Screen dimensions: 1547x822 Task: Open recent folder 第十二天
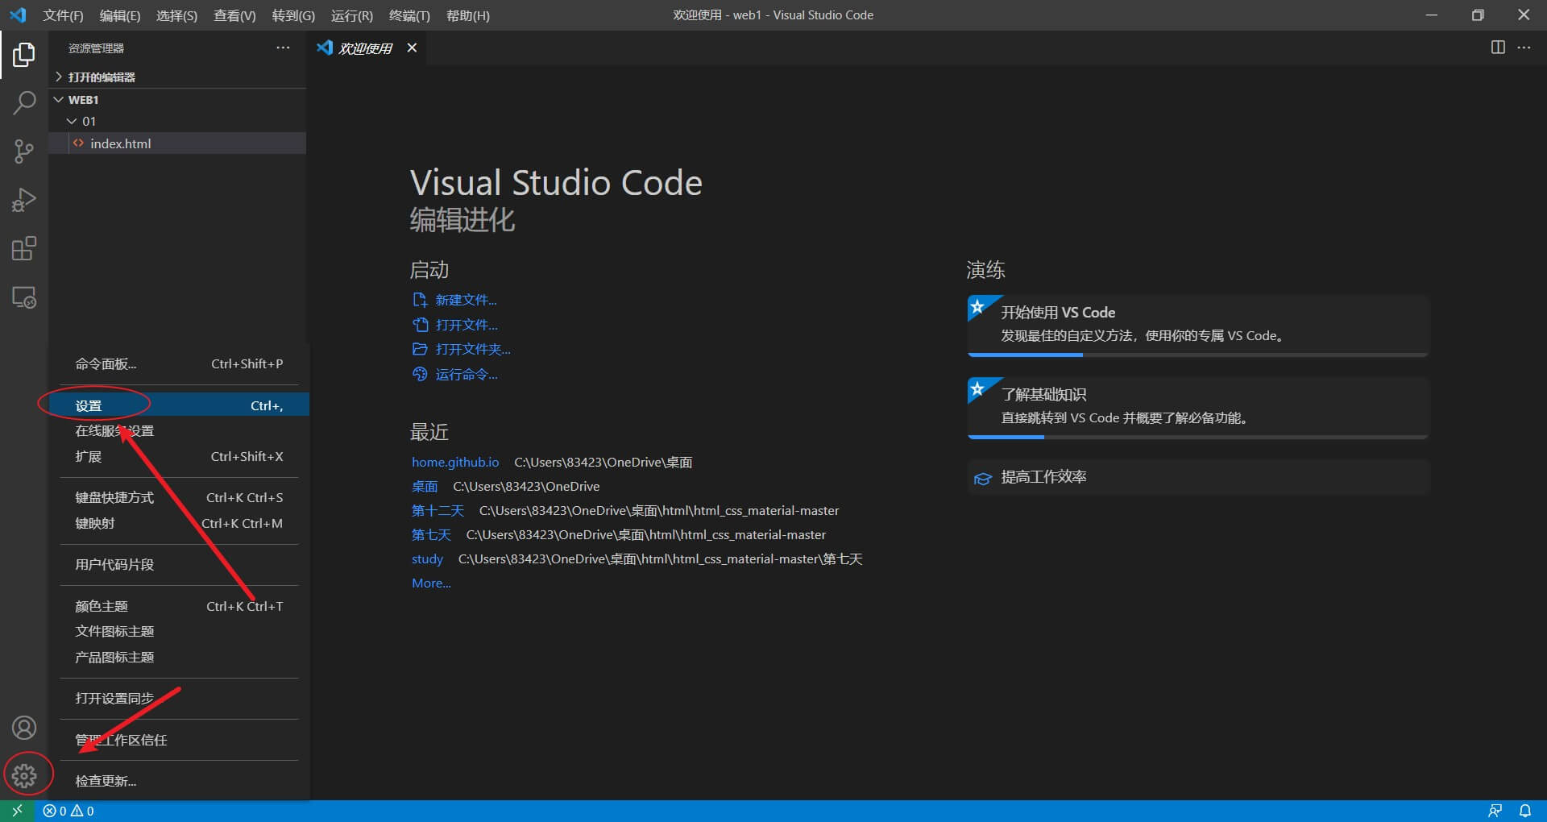pyautogui.click(x=438, y=510)
